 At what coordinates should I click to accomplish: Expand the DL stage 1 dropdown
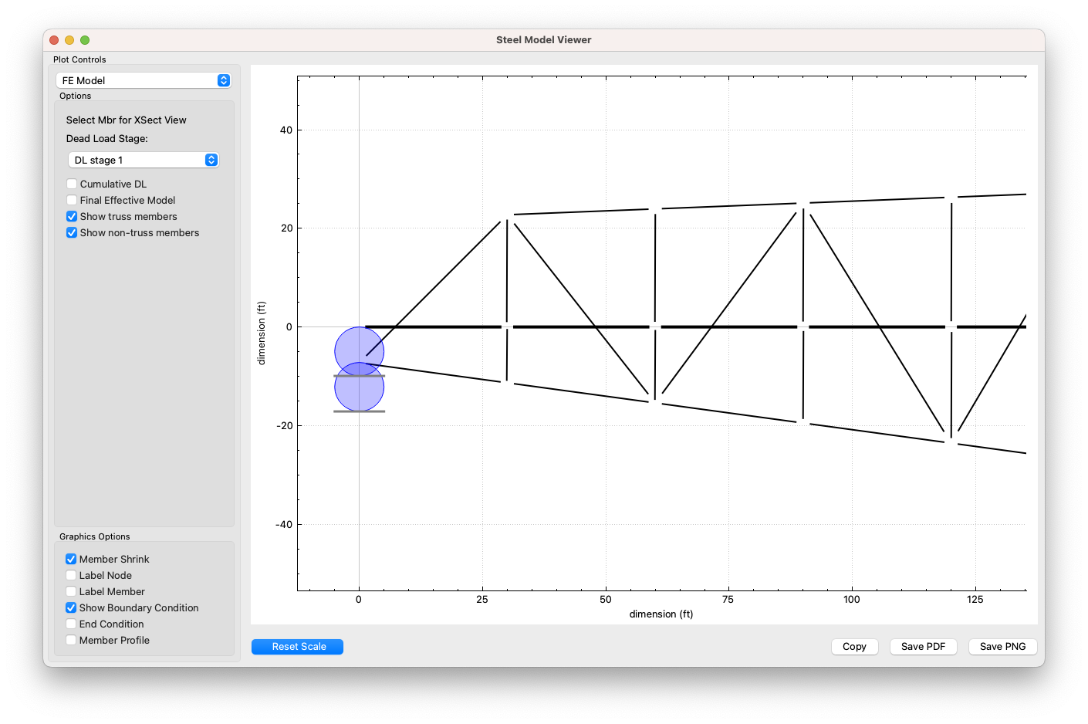[x=144, y=160]
